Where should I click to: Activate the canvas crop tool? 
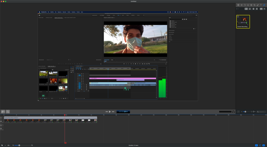[x=8, y=112]
